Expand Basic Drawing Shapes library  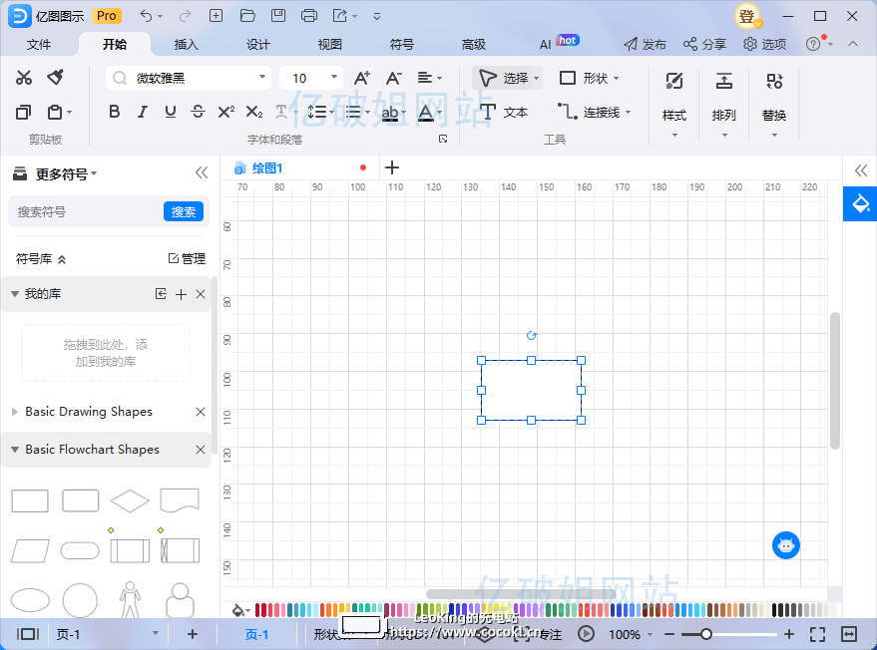coord(15,412)
